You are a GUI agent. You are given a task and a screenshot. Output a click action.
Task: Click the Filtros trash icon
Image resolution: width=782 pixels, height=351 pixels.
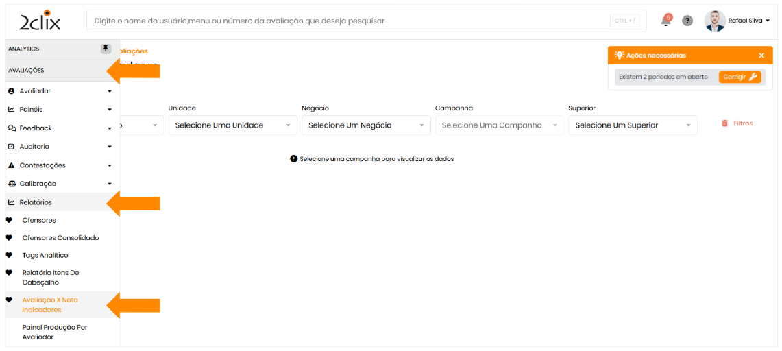(725, 123)
